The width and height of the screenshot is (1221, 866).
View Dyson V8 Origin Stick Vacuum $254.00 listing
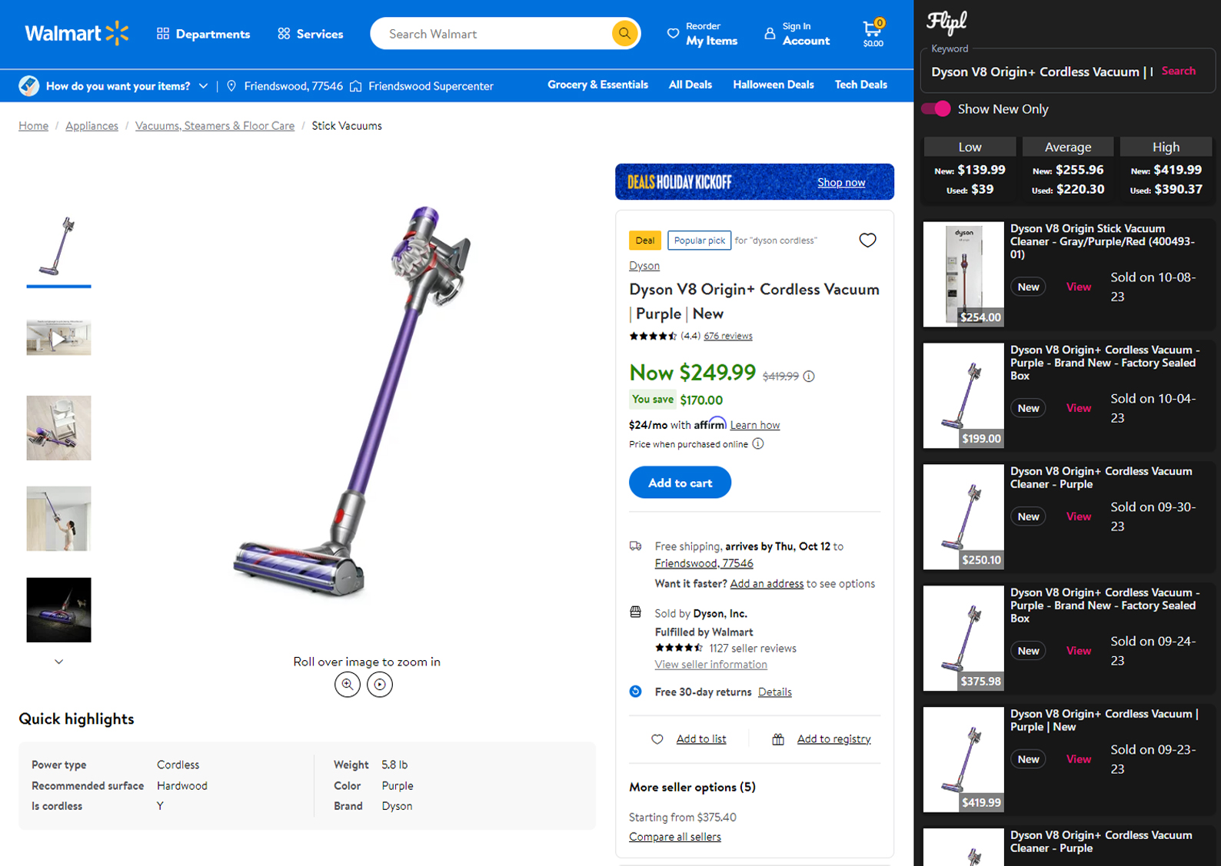click(x=1078, y=287)
